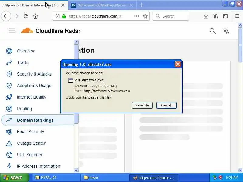Open a new browser tab with plus
The image size is (243, 182).
141,5
